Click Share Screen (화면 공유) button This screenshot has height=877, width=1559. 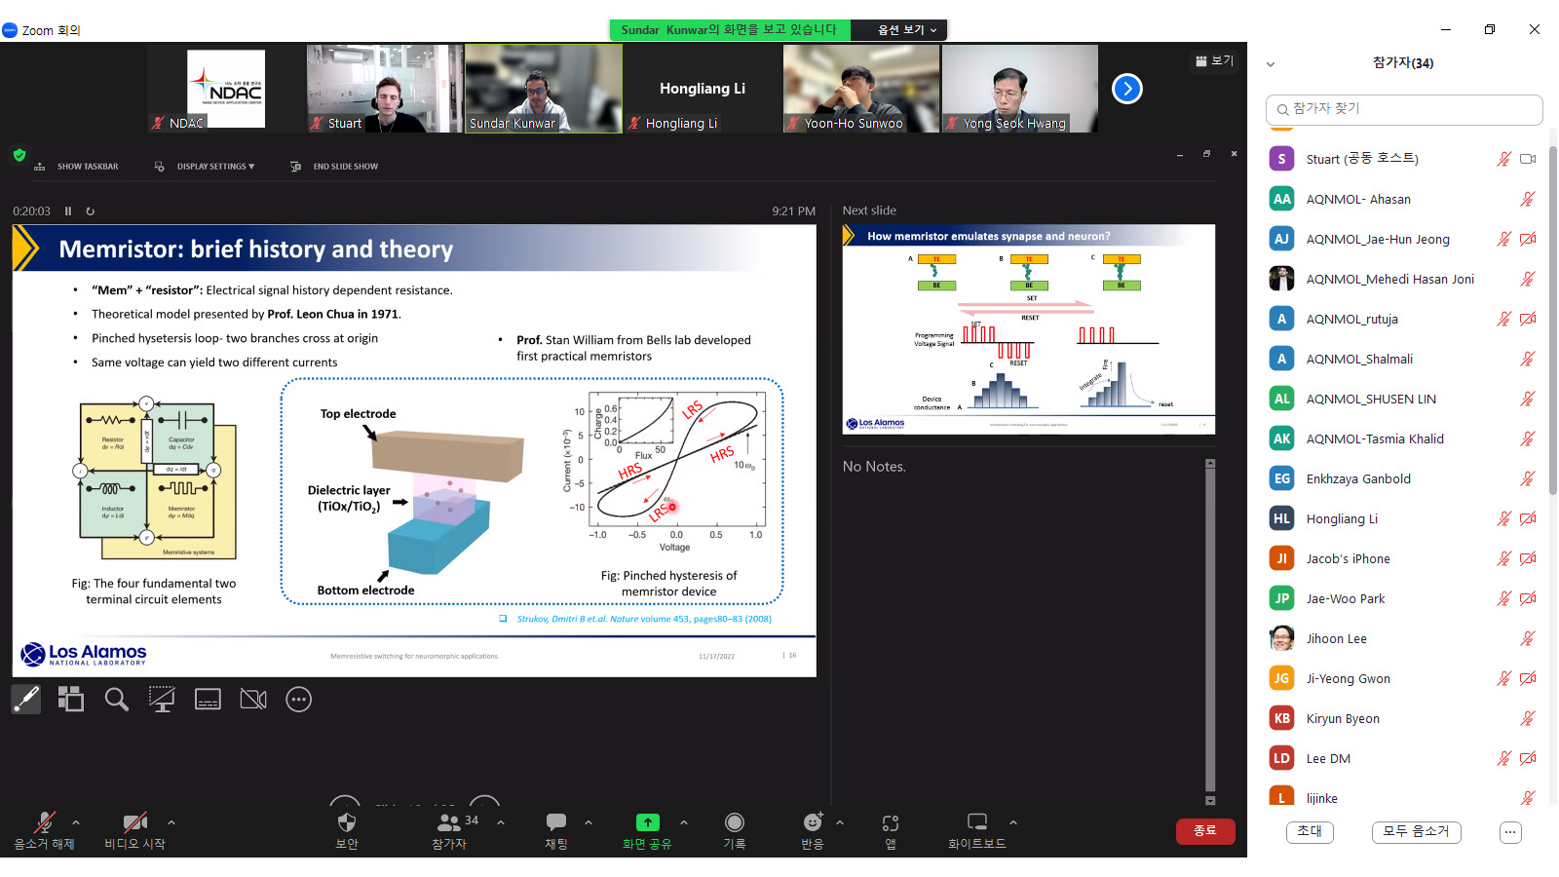click(x=647, y=830)
